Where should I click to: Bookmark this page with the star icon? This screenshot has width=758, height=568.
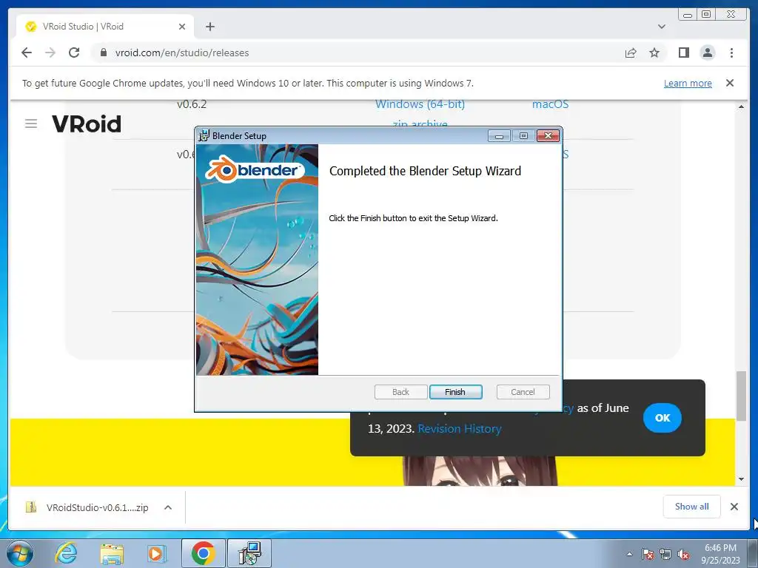[654, 53]
